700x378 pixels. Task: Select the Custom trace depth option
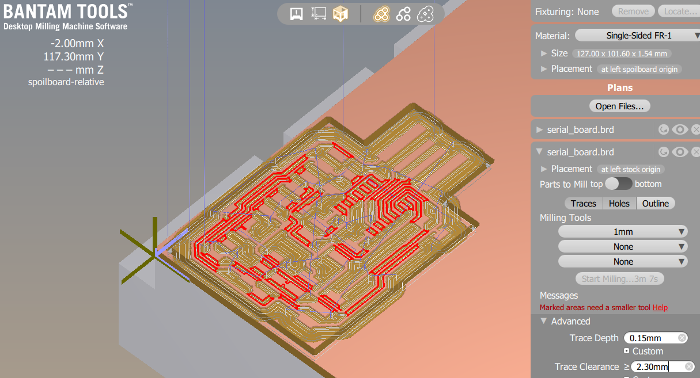click(627, 351)
